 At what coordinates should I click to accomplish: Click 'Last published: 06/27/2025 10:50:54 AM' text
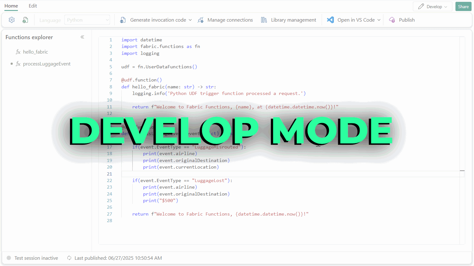tap(118, 258)
